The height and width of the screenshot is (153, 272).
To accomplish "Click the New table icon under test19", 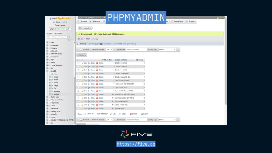I will 52,74.
